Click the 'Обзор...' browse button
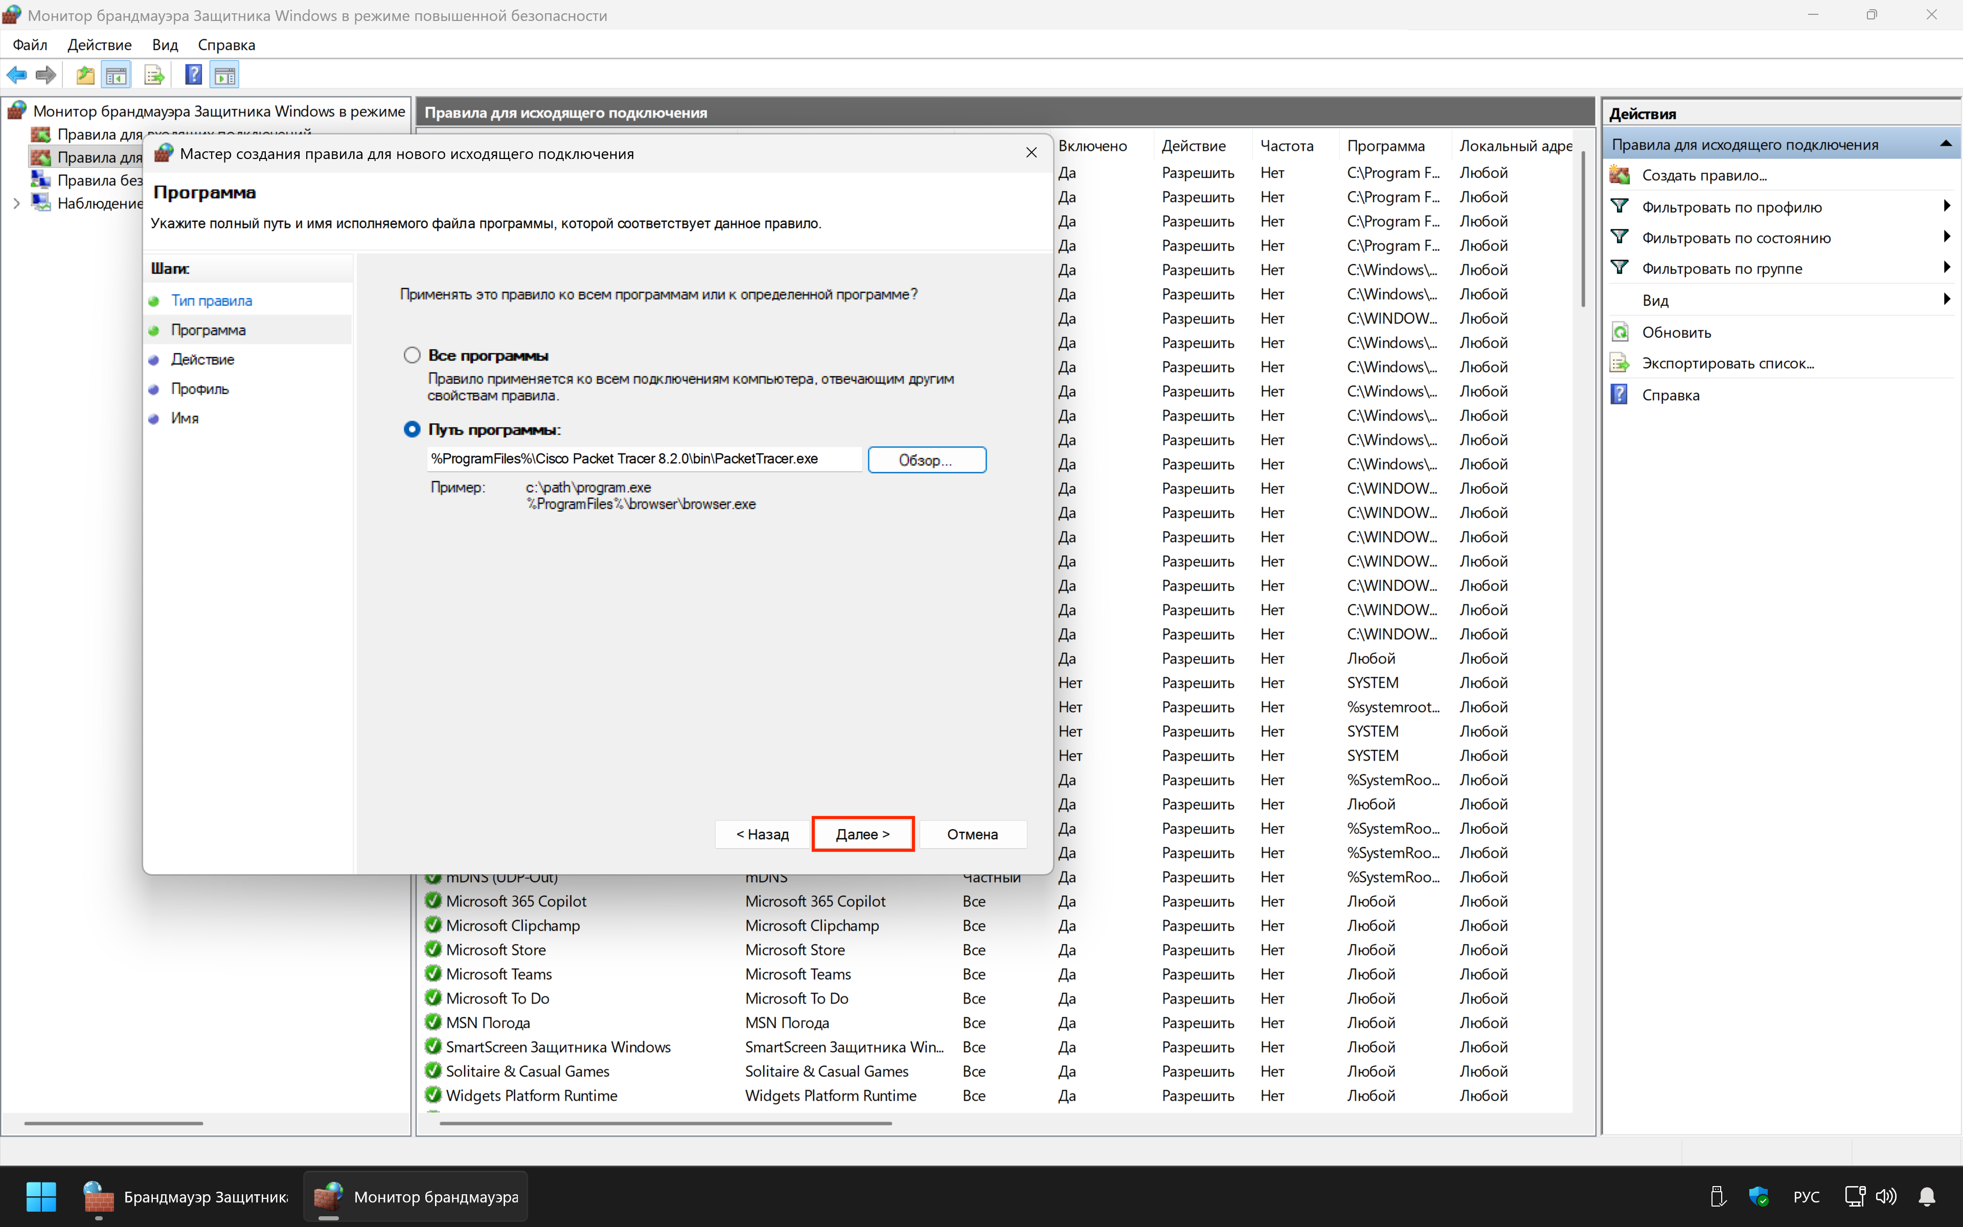The image size is (1963, 1227). point(926,460)
